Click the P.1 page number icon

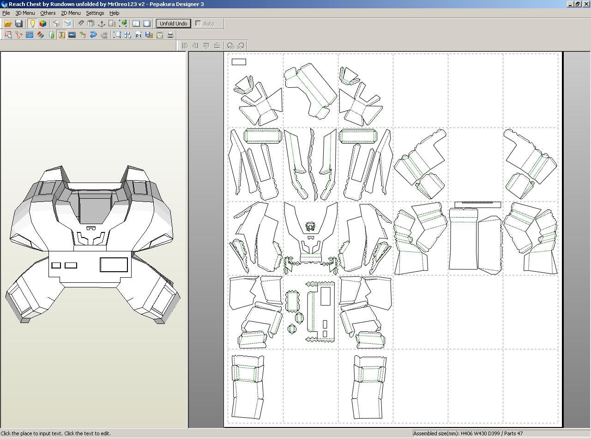[139, 35]
